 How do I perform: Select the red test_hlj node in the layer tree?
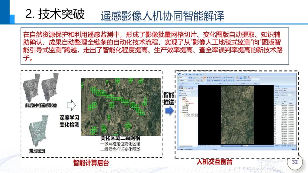185,100
